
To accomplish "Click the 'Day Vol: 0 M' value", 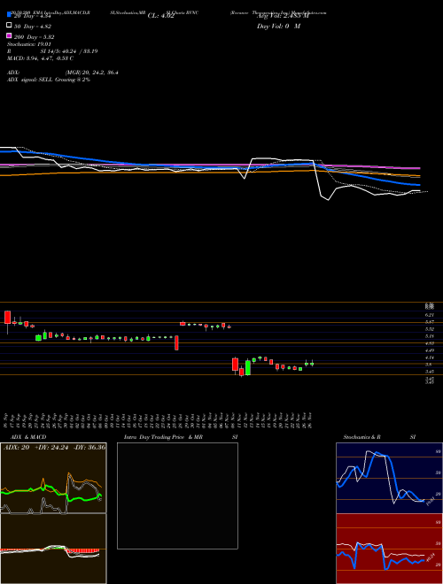I will [279, 26].
